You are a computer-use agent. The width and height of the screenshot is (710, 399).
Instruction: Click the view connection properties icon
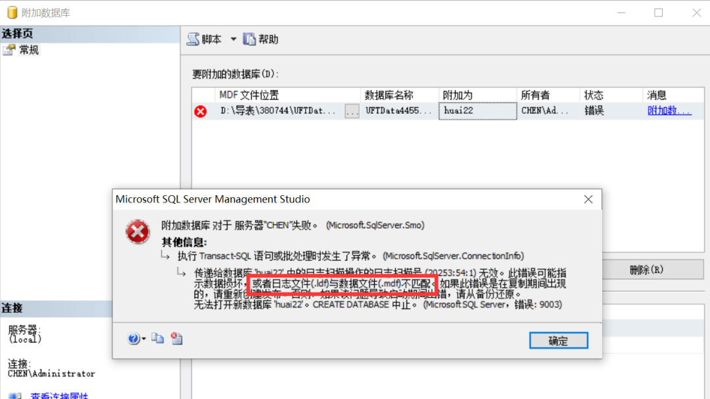[14, 396]
